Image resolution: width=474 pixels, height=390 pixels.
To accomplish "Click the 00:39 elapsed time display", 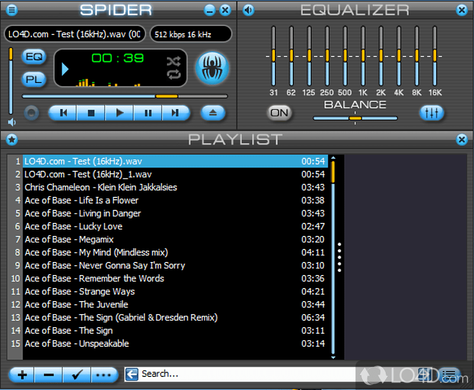I will (117, 58).
